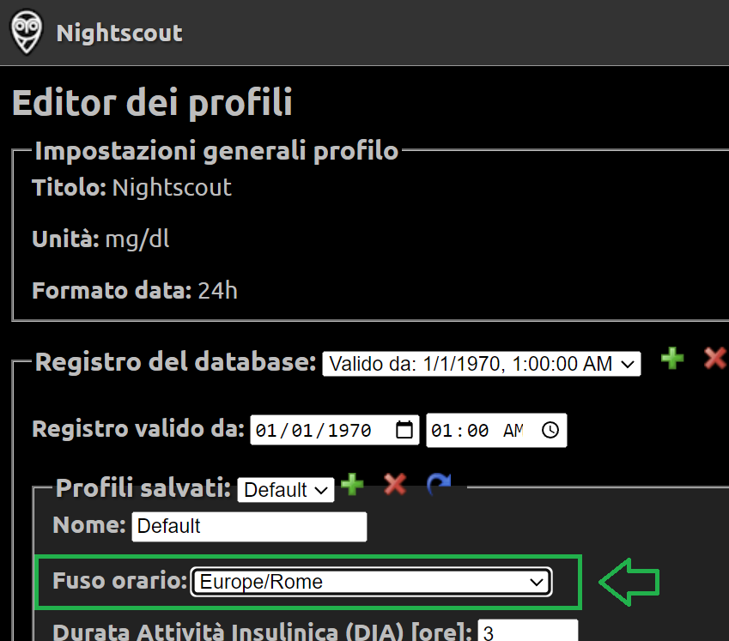This screenshot has height=641, width=729.
Task: Open the Nightscout title link
Action: click(119, 33)
